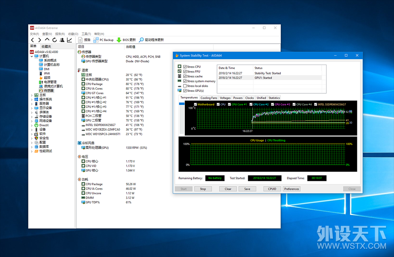This screenshot has height=257, width=394.
Task: Open the CPUID button
Action: pos(272,189)
